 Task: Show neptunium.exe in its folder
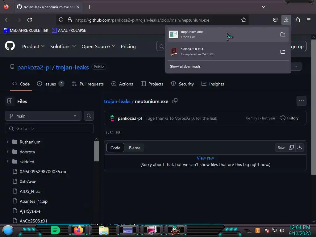click(283, 35)
